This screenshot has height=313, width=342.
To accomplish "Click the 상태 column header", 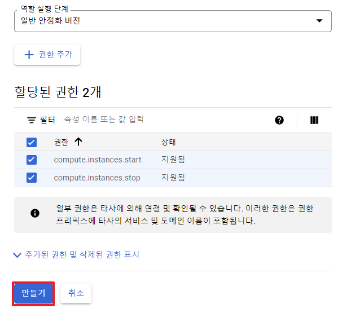I will tap(169, 142).
